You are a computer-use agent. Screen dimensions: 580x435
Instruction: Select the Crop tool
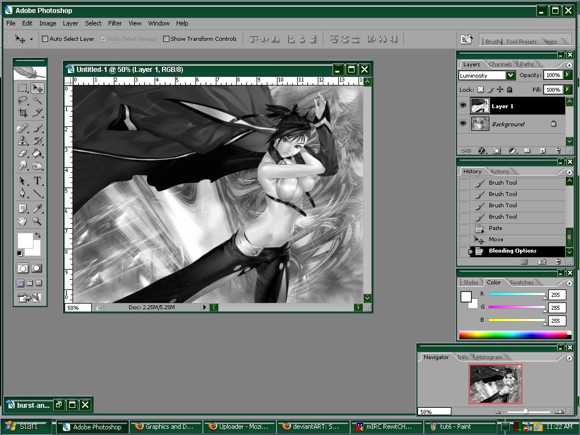pyautogui.click(x=23, y=113)
